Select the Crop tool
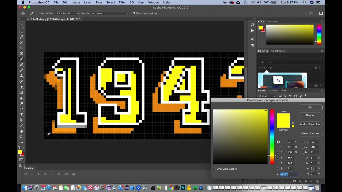The width and height of the screenshot is (342, 192). click(x=21, y=48)
